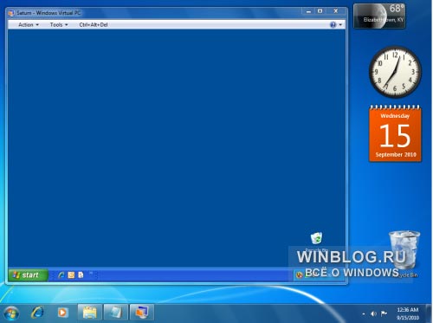Maximize the Saturn Virtual PC window

(320, 11)
